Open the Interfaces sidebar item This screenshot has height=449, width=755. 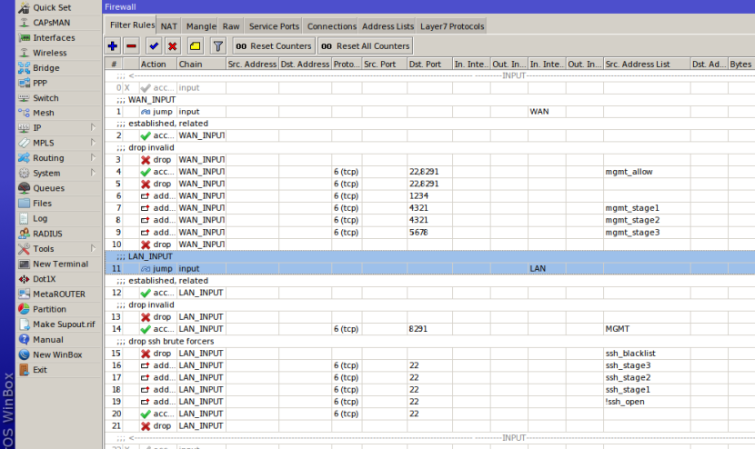tap(54, 38)
